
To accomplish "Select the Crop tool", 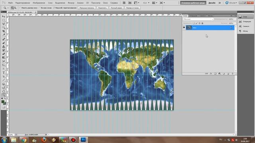I will [x=4, y=31].
